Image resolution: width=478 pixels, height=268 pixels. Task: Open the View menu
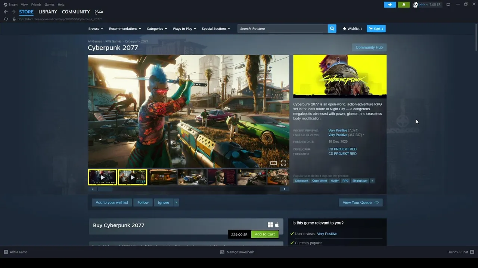coord(24,4)
